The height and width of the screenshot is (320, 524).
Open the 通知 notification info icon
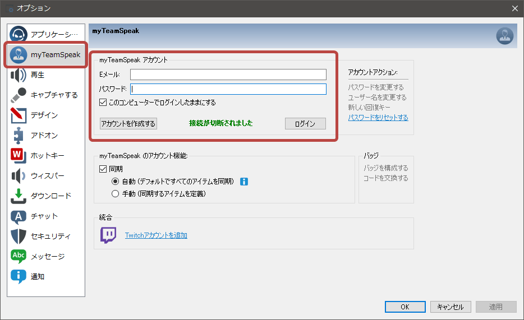[19, 276]
